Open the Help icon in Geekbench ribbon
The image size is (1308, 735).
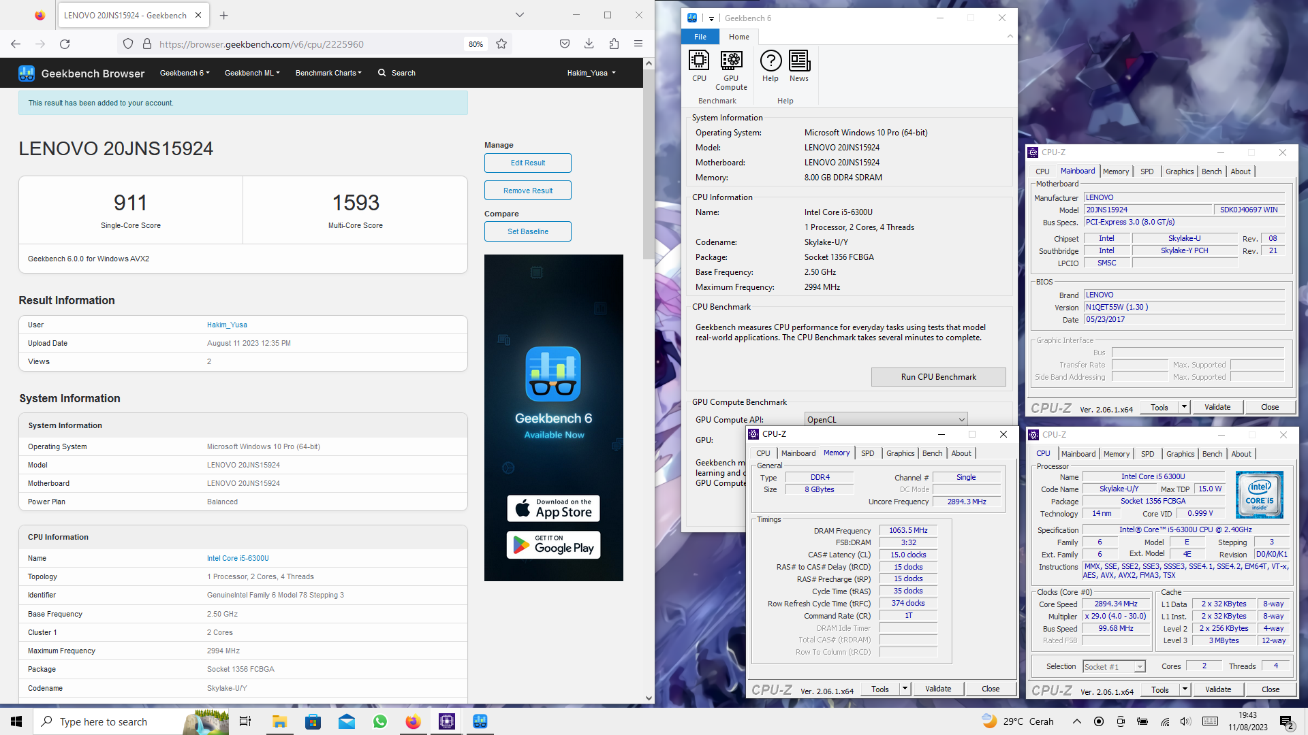(770, 66)
